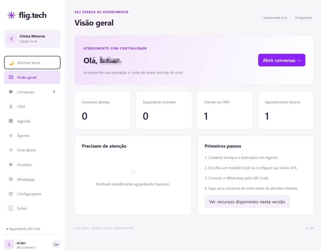Click the Clínica Minerva avatar letter C

tap(12, 39)
